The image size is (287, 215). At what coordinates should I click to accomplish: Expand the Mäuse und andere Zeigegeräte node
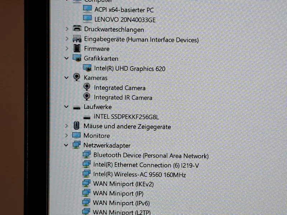click(66, 126)
